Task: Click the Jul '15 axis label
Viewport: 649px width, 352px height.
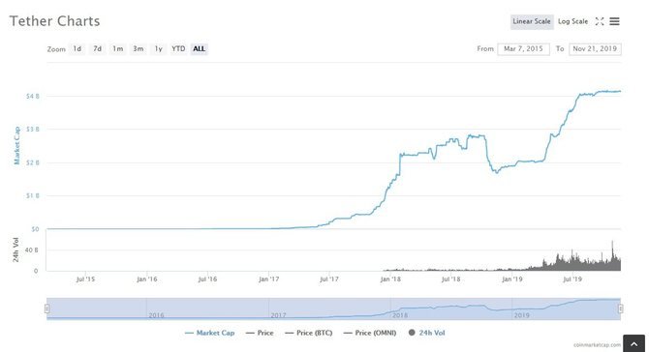Action: point(85,279)
